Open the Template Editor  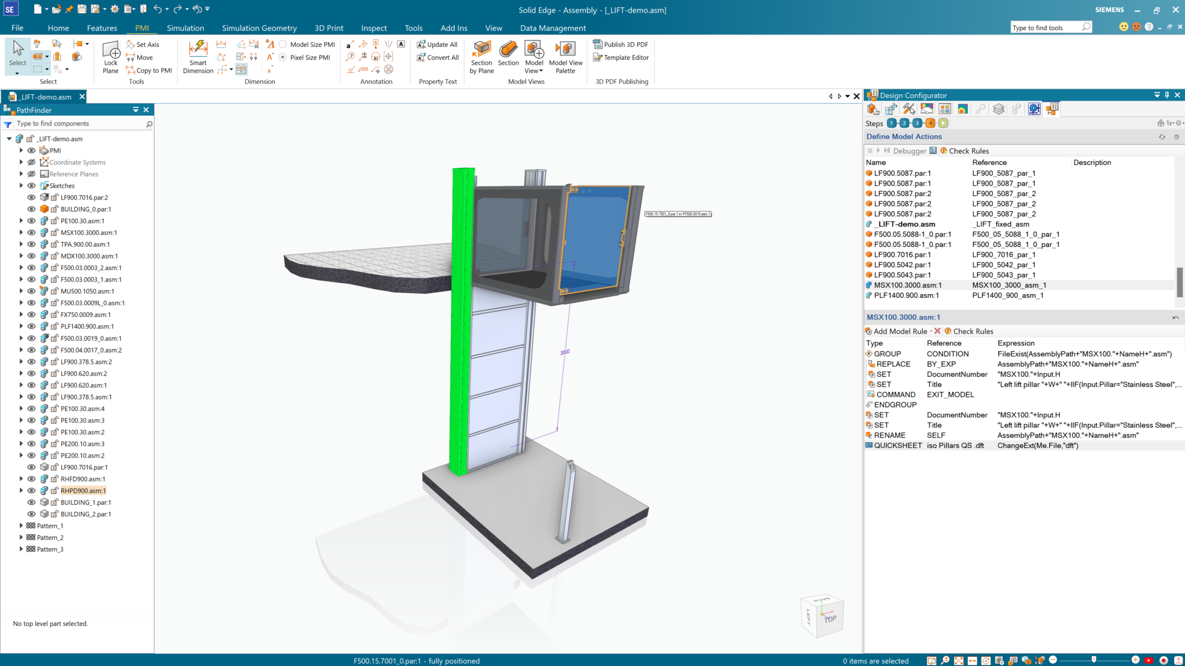pos(620,58)
